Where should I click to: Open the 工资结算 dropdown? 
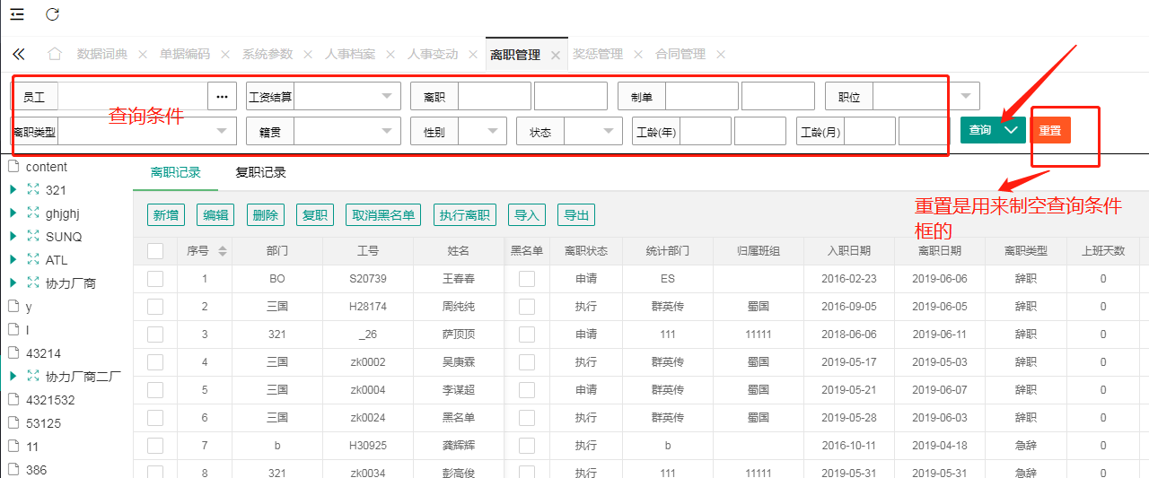click(x=388, y=96)
